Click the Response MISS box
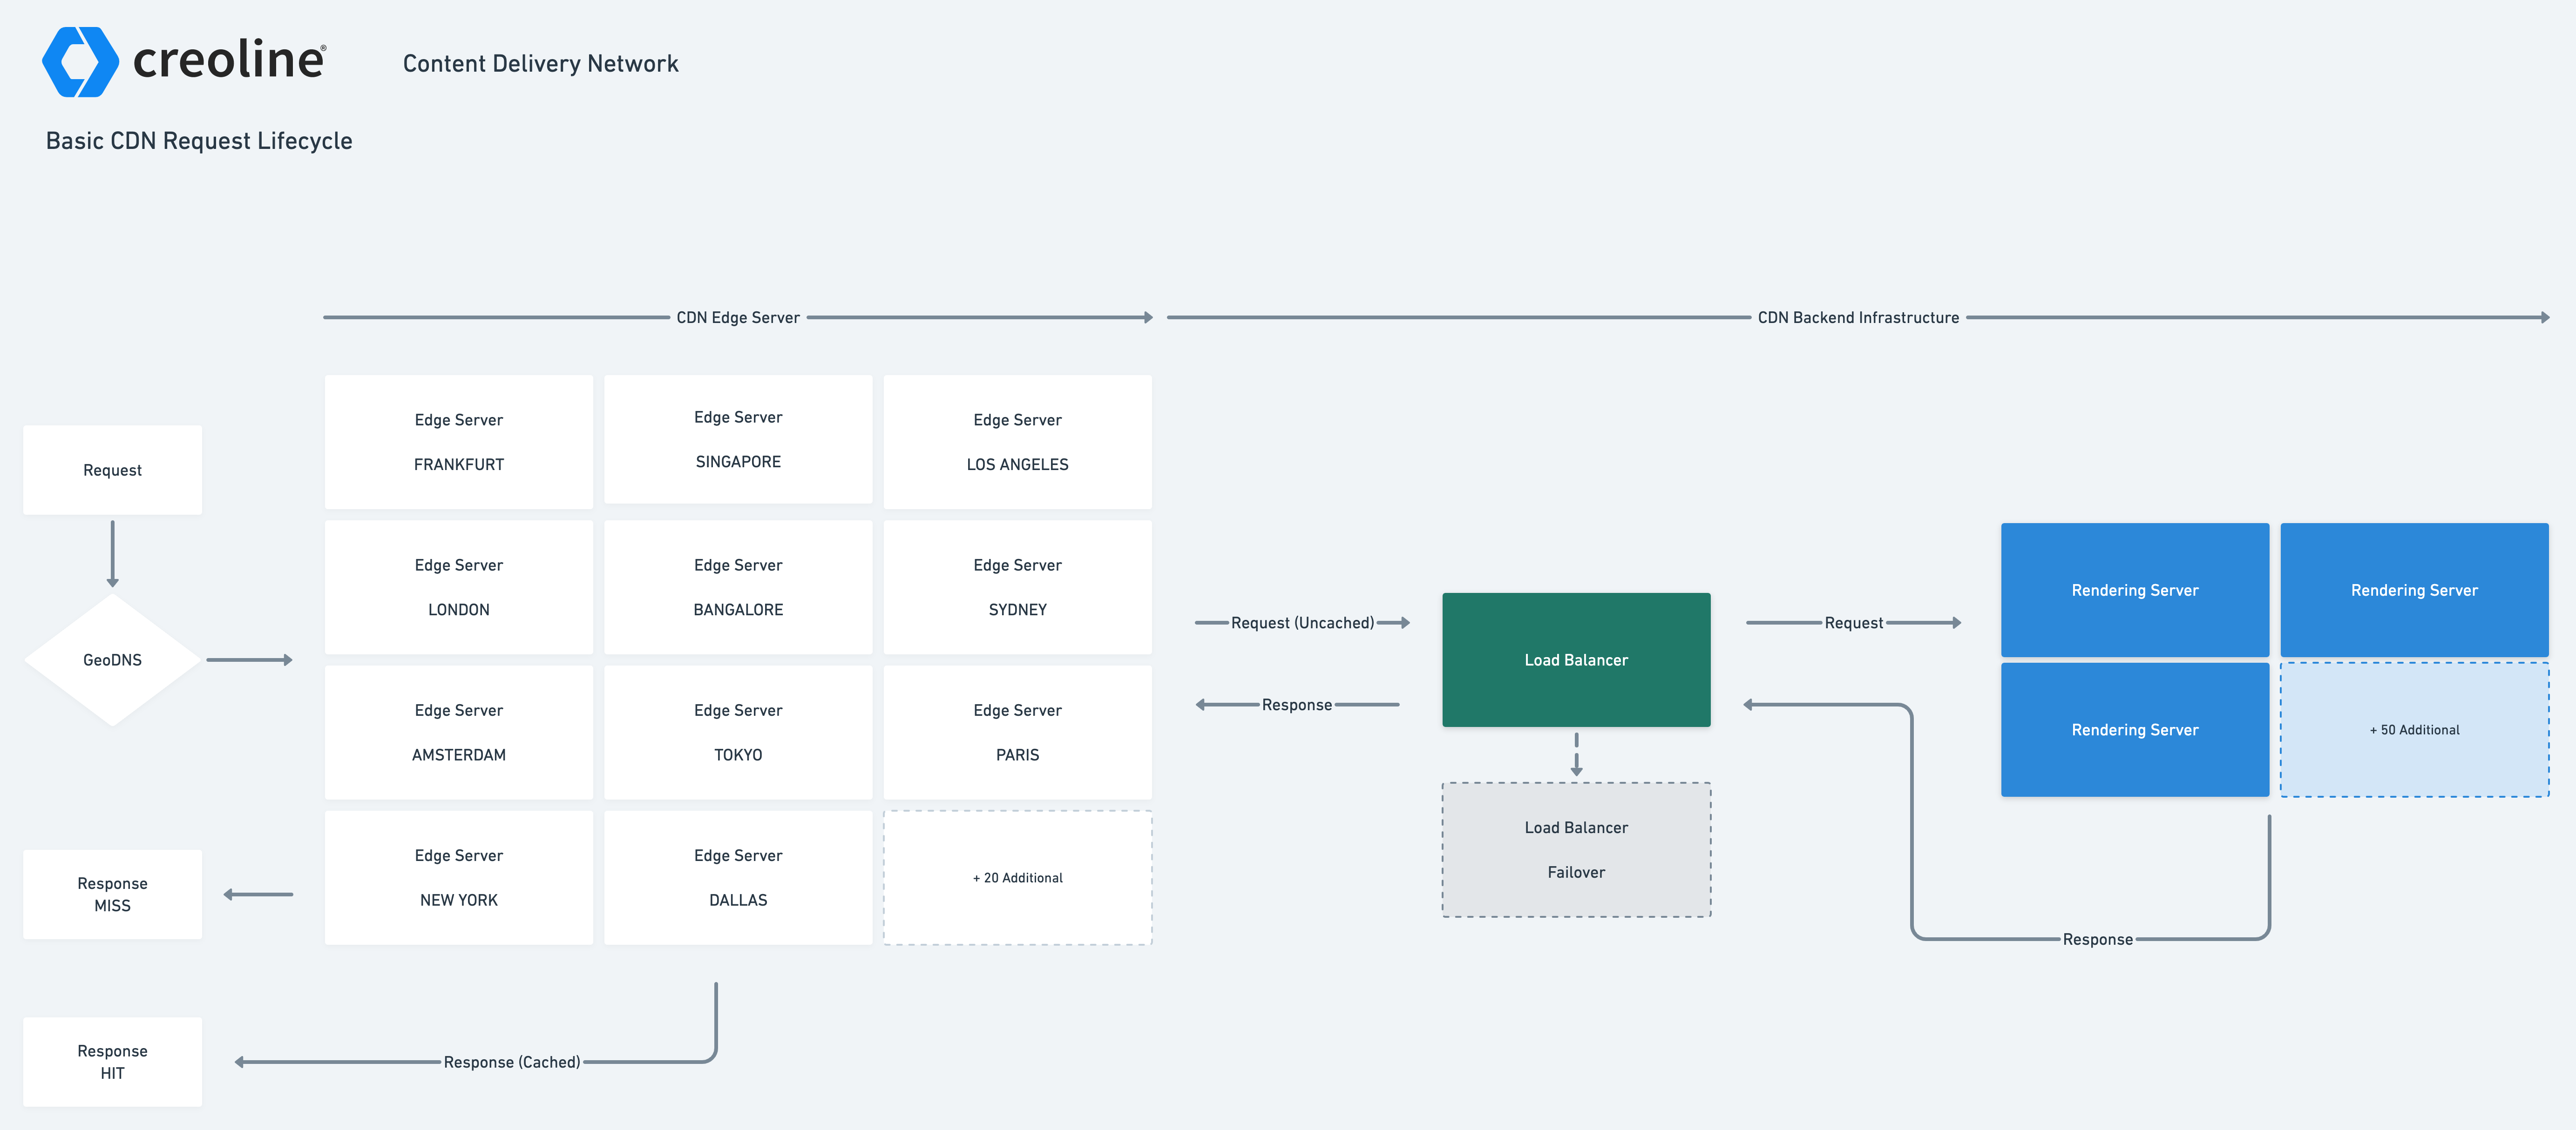 112,894
